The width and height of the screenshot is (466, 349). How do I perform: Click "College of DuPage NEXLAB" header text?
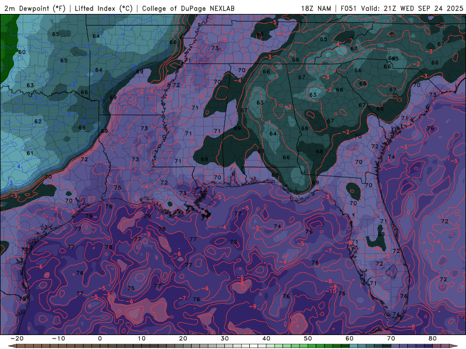[x=188, y=8]
